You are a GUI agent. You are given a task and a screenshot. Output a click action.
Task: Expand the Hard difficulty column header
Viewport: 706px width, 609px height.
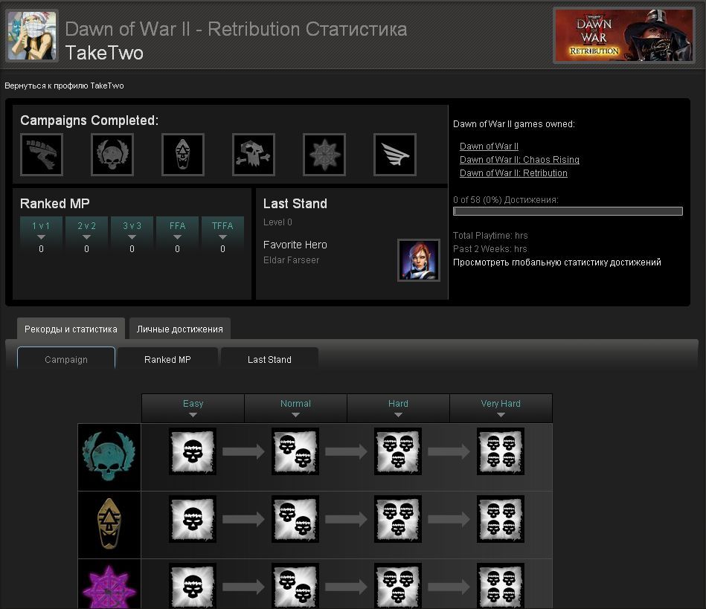point(398,407)
